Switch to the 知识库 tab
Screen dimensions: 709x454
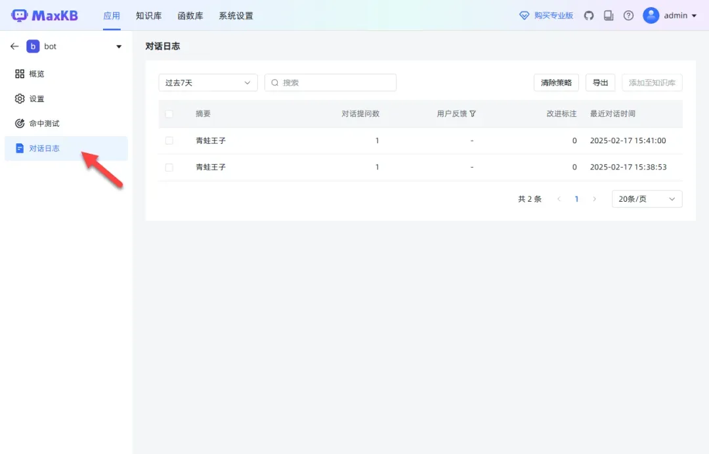(x=149, y=16)
